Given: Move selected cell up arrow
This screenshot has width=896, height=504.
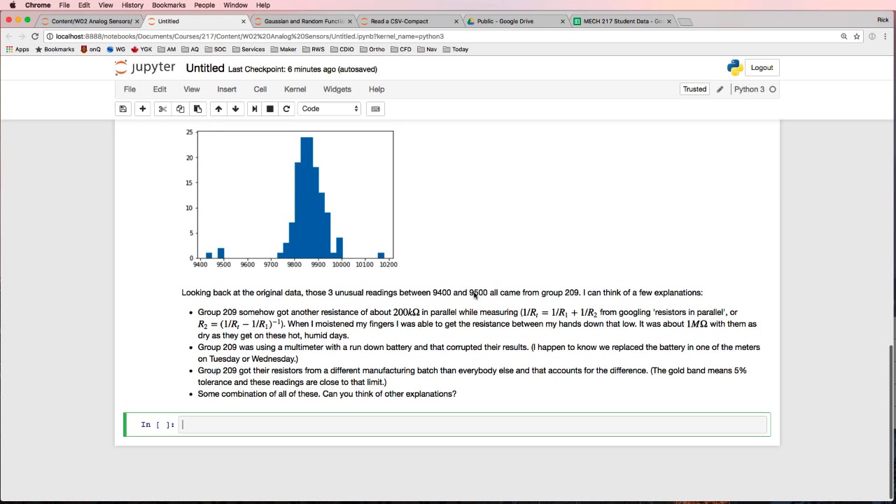Looking at the screenshot, I should 218,108.
